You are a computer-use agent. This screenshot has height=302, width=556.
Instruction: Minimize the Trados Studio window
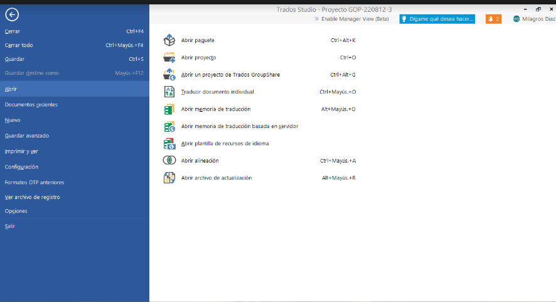[x=525, y=9]
